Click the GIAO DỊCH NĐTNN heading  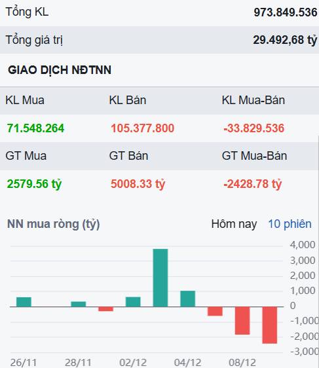point(60,70)
